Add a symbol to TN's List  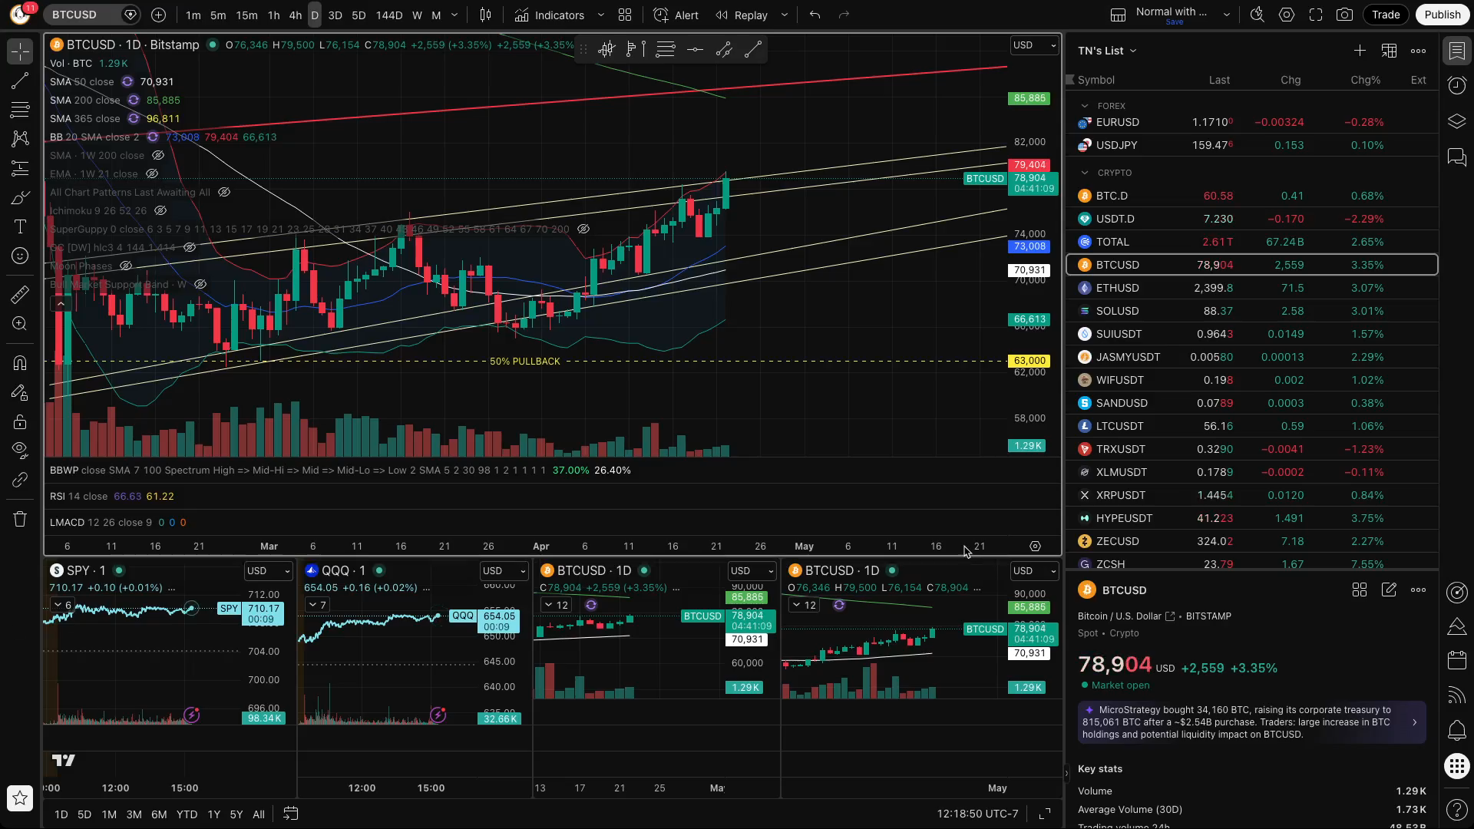1360,51
